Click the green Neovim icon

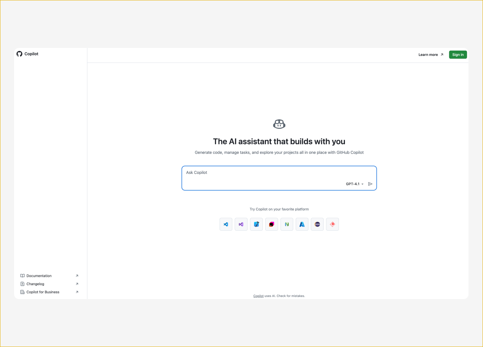[x=287, y=224]
